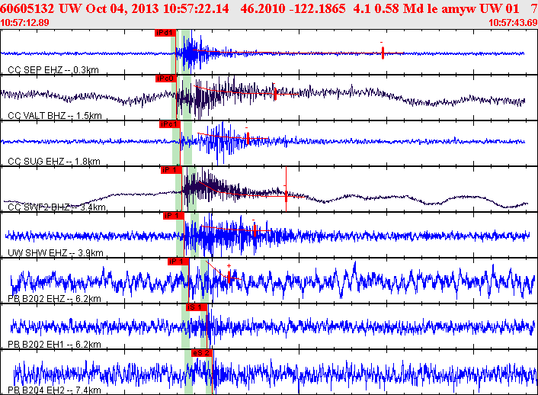
Task: Click the iPd1 pick flag on SEP trace
Action: coord(165,33)
